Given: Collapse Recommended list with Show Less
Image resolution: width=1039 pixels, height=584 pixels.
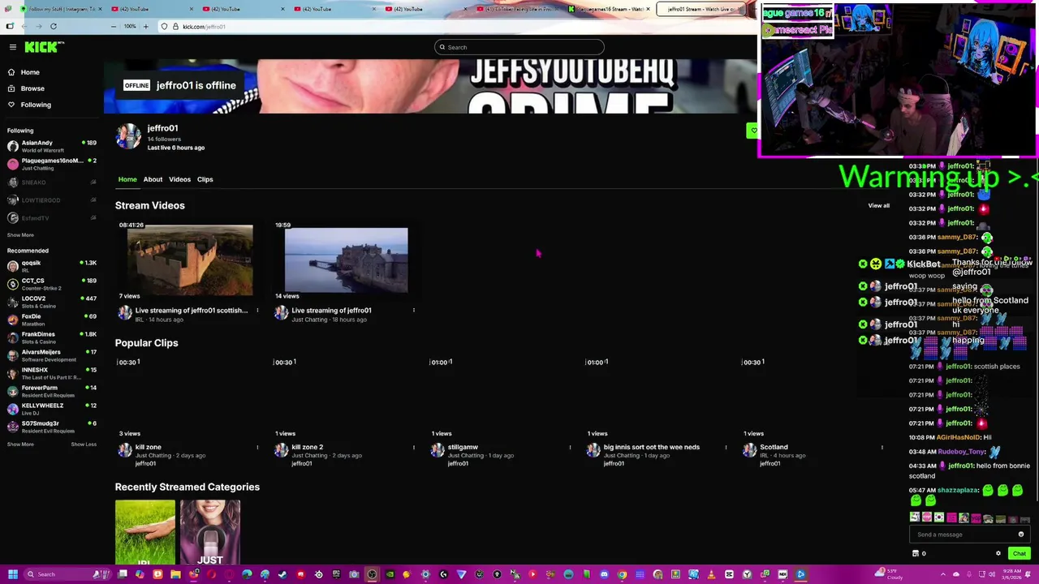Looking at the screenshot, I should coord(84,444).
